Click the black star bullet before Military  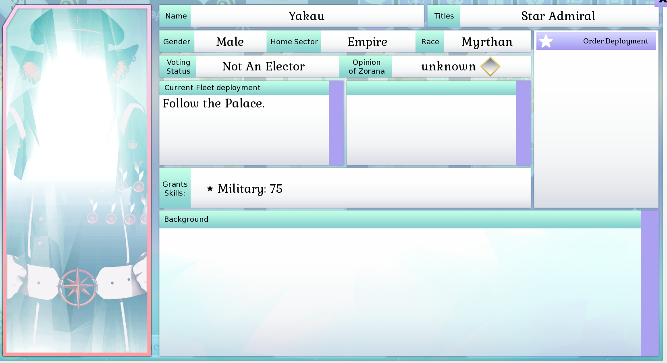click(210, 188)
